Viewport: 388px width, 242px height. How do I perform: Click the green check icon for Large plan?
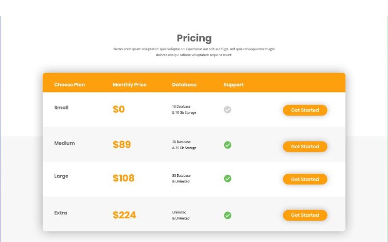click(x=227, y=179)
